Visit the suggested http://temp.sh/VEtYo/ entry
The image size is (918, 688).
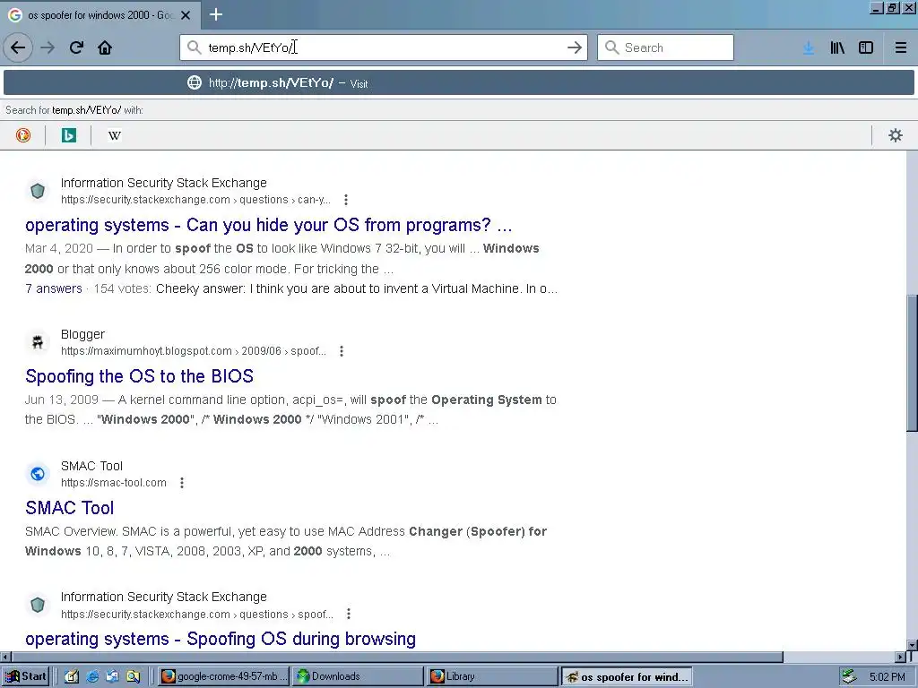pos(459,82)
